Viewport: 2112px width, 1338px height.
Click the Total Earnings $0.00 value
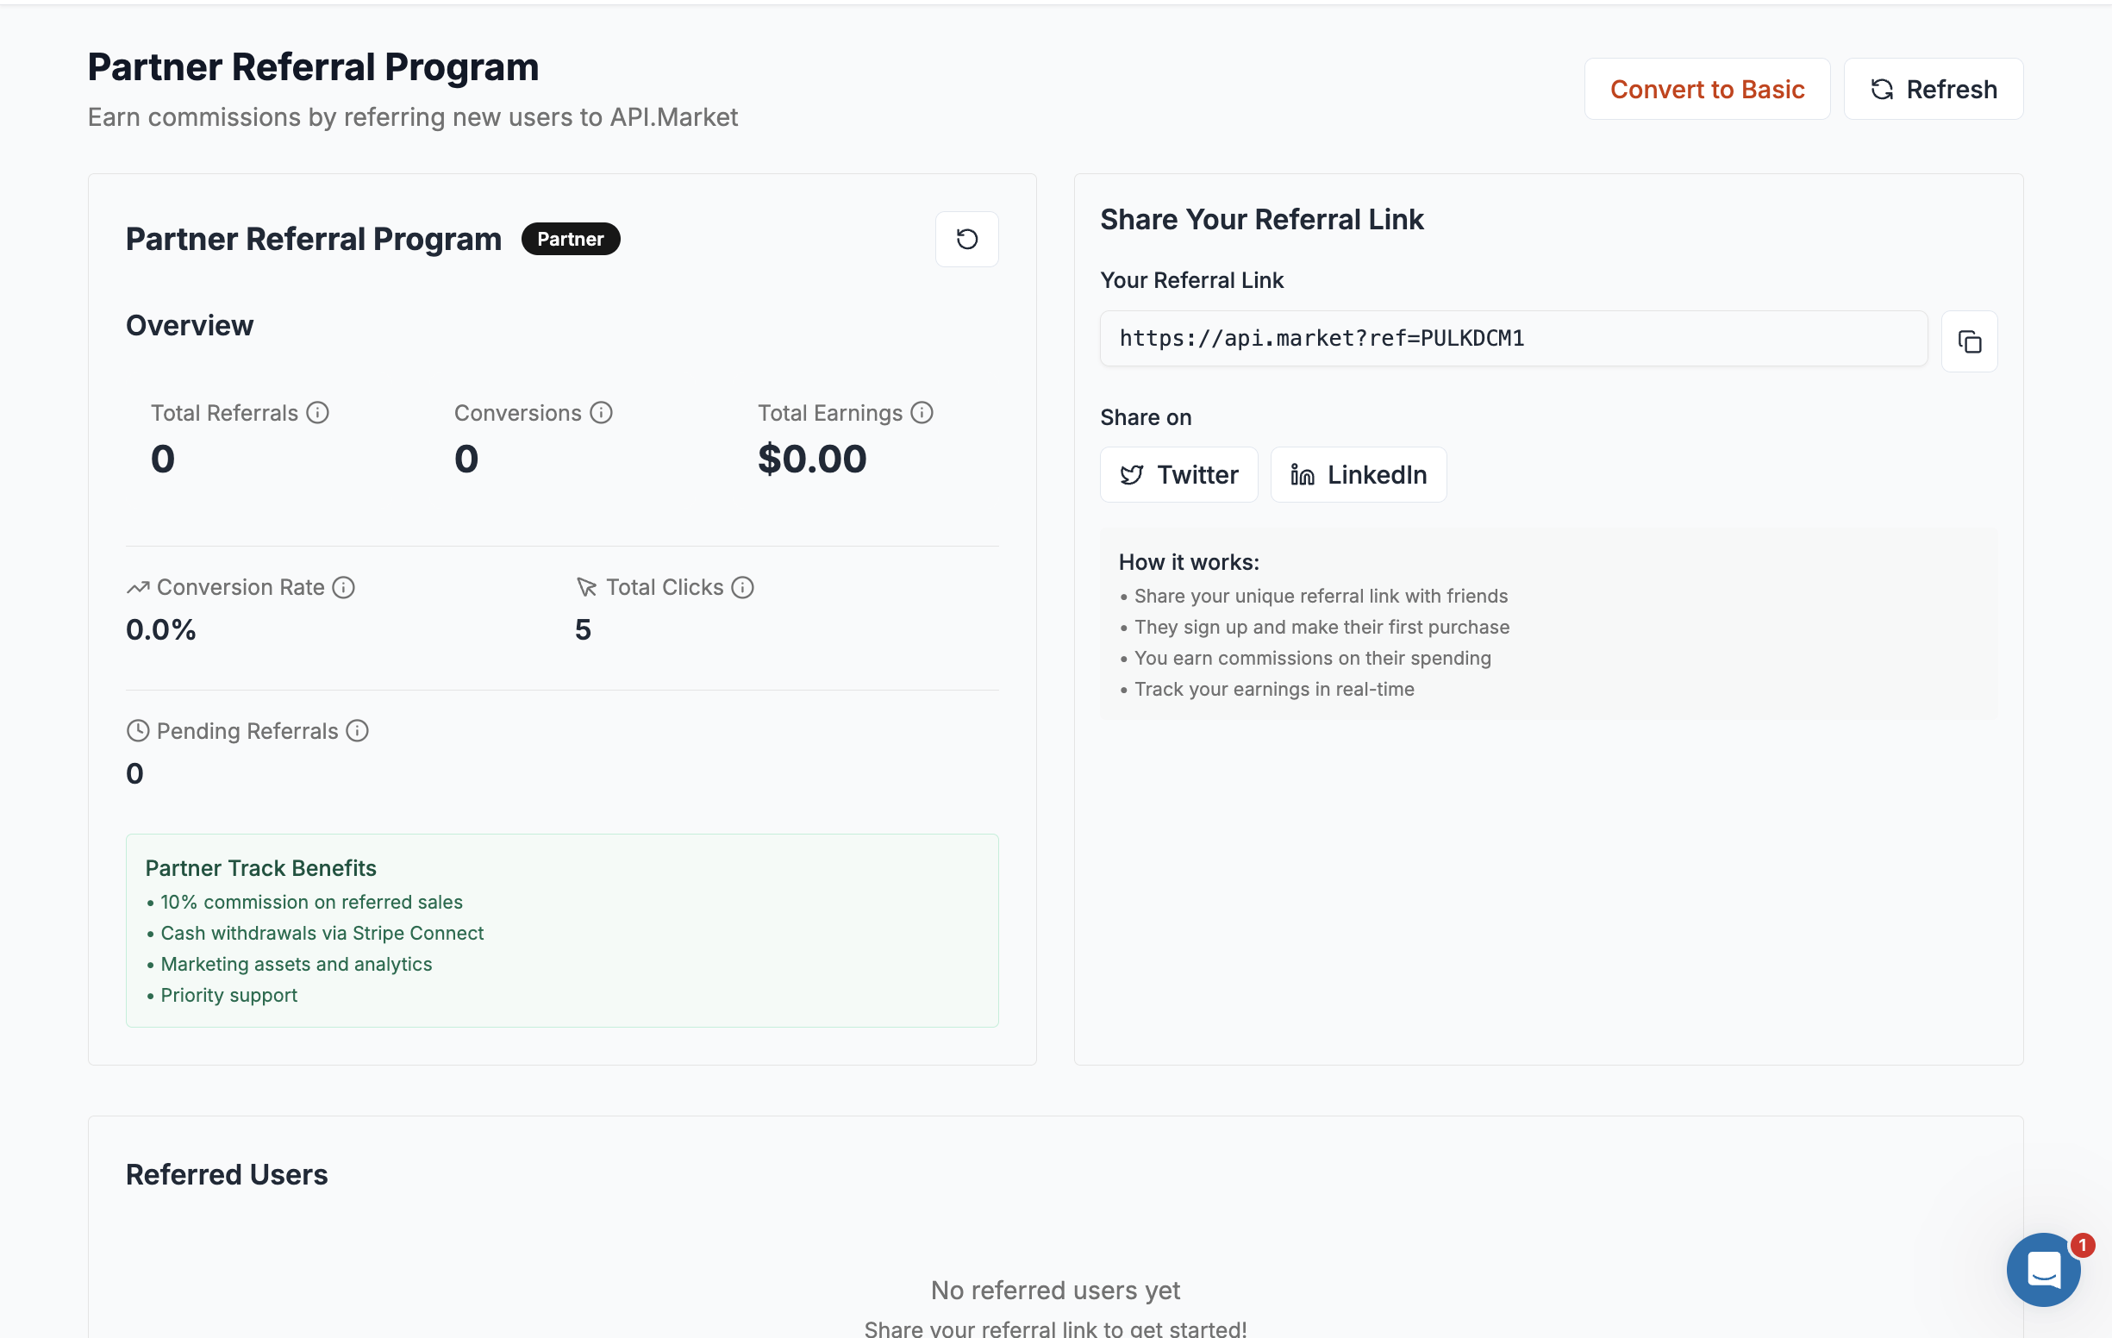point(812,459)
